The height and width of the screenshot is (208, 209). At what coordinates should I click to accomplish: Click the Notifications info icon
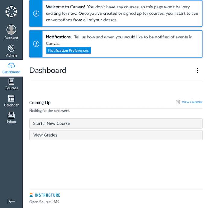36,44
